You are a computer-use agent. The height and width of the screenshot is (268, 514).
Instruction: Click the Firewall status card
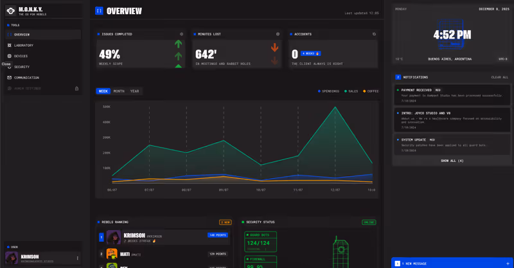tap(261, 262)
